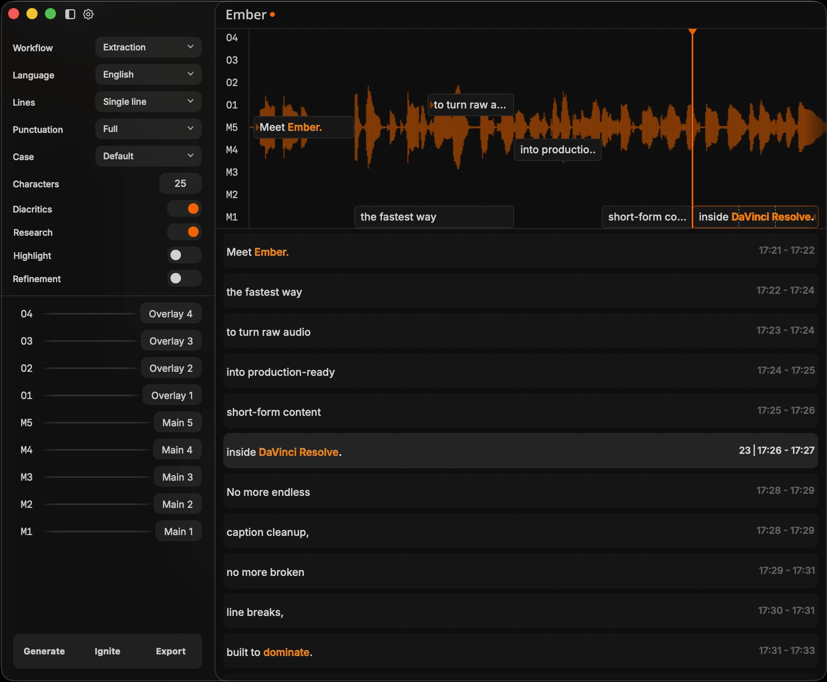
Task: Click the M1 track label in timeline
Action: pyautogui.click(x=232, y=217)
